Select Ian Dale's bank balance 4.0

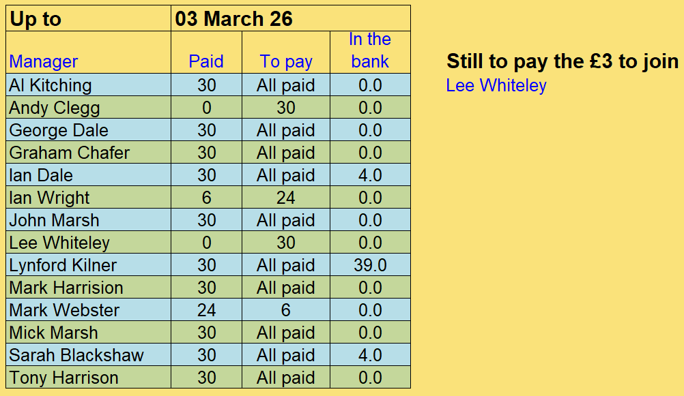370,175
